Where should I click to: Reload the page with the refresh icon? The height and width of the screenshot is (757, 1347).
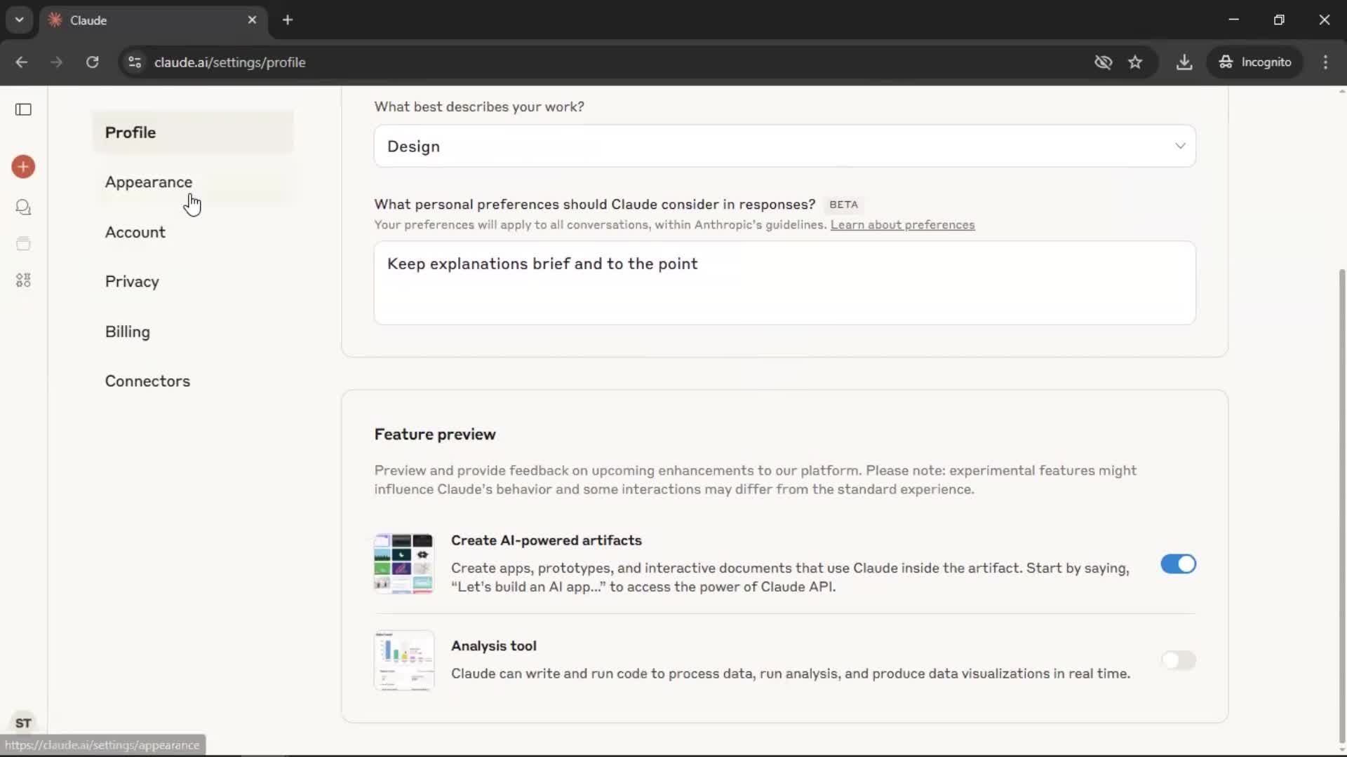click(92, 62)
